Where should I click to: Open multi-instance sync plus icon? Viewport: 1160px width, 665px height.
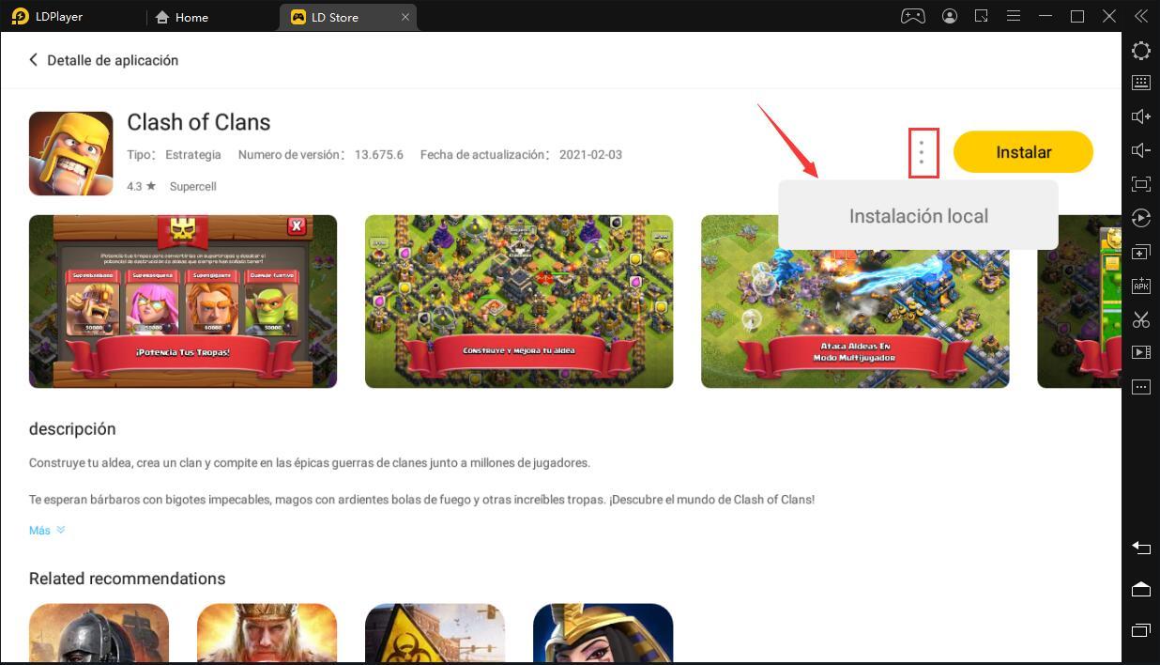(x=1141, y=252)
